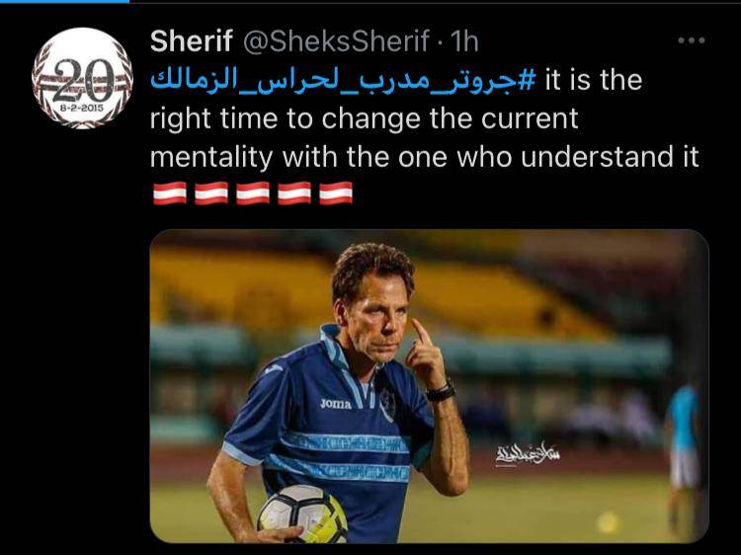Viewport: 741px width, 555px height.
Task: Click the blue progress bar at top
Action: click(x=64, y=1)
